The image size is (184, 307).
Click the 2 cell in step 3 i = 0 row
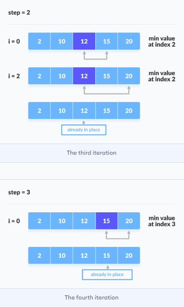coord(39,221)
